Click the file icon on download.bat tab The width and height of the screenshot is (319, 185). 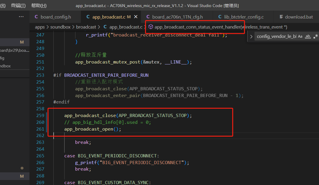click(x=281, y=17)
